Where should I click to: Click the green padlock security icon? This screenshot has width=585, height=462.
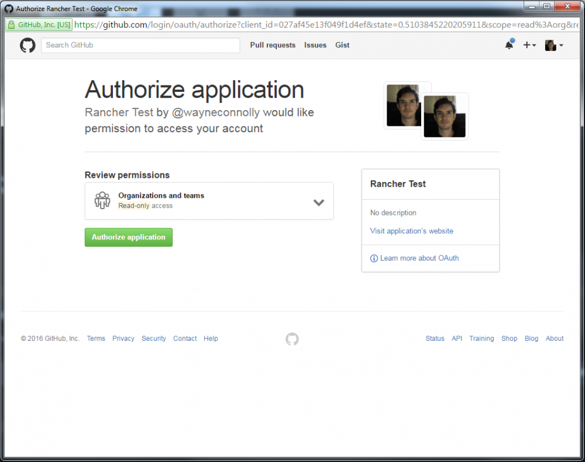pyautogui.click(x=11, y=25)
